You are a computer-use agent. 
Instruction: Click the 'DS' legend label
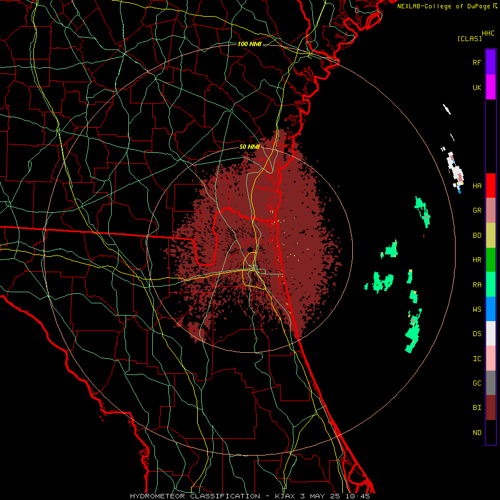(477, 334)
